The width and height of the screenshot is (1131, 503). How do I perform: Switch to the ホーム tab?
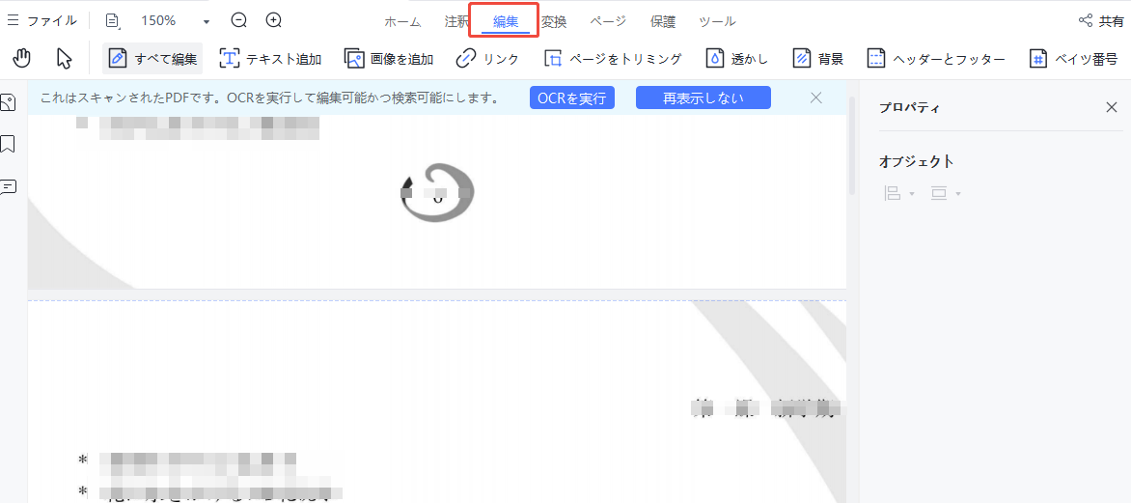tap(402, 21)
